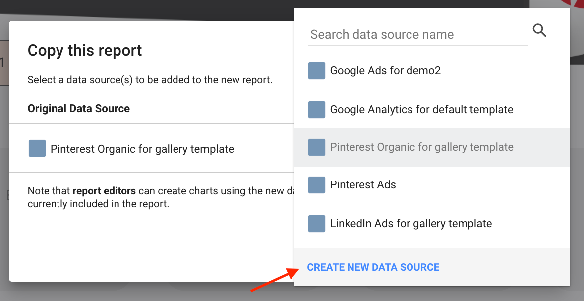Create a new data source
The height and width of the screenshot is (301, 584).
pos(373,267)
